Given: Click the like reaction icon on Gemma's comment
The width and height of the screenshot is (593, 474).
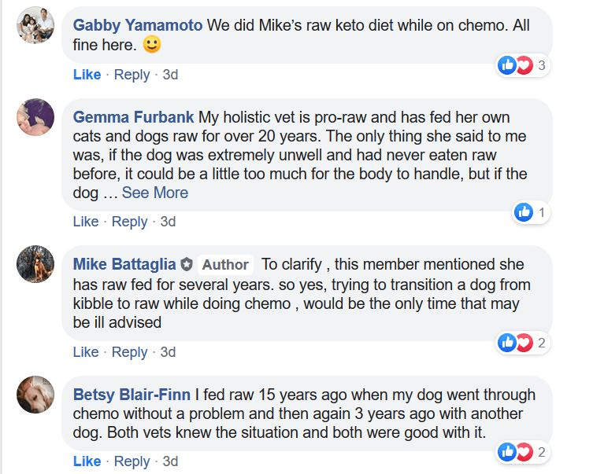Looking at the screenshot, I should pyautogui.click(x=523, y=212).
